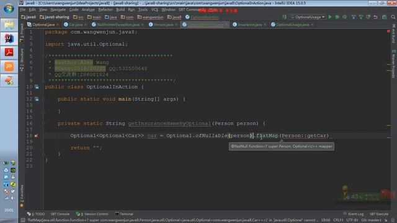Click the run gutter icon beside class OptionalInAction

(37, 87)
